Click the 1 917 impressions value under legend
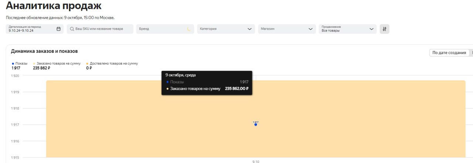Image resolution: width=473 pixels, height=163 pixels. [x=16, y=68]
